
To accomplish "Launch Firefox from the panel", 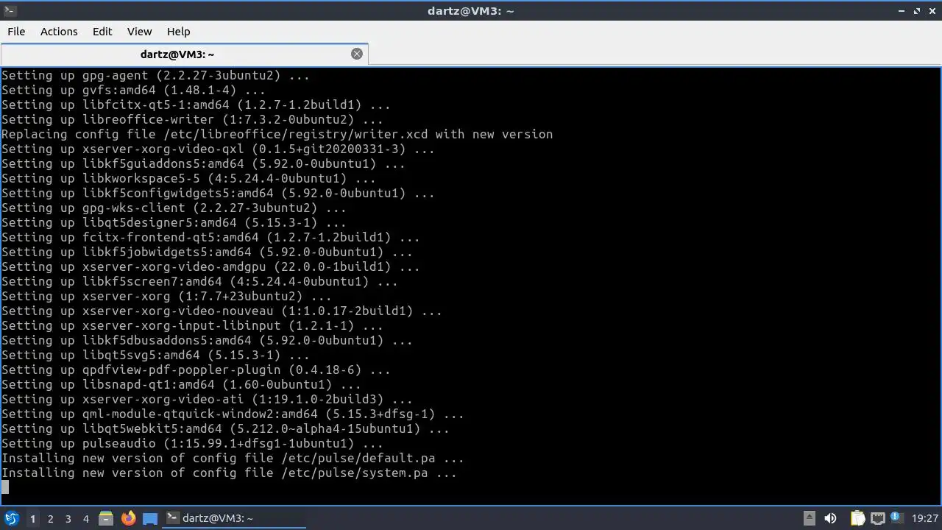I will [x=128, y=518].
